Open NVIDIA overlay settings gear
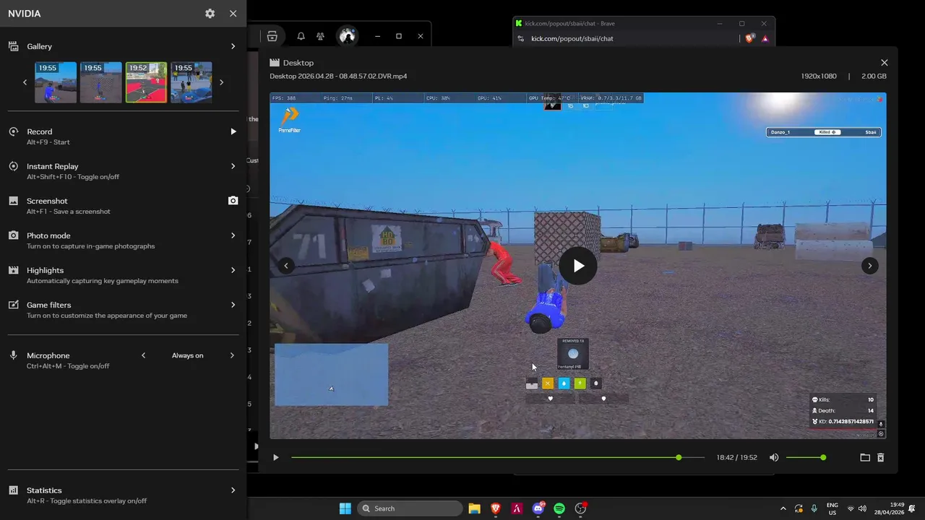 click(x=210, y=14)
